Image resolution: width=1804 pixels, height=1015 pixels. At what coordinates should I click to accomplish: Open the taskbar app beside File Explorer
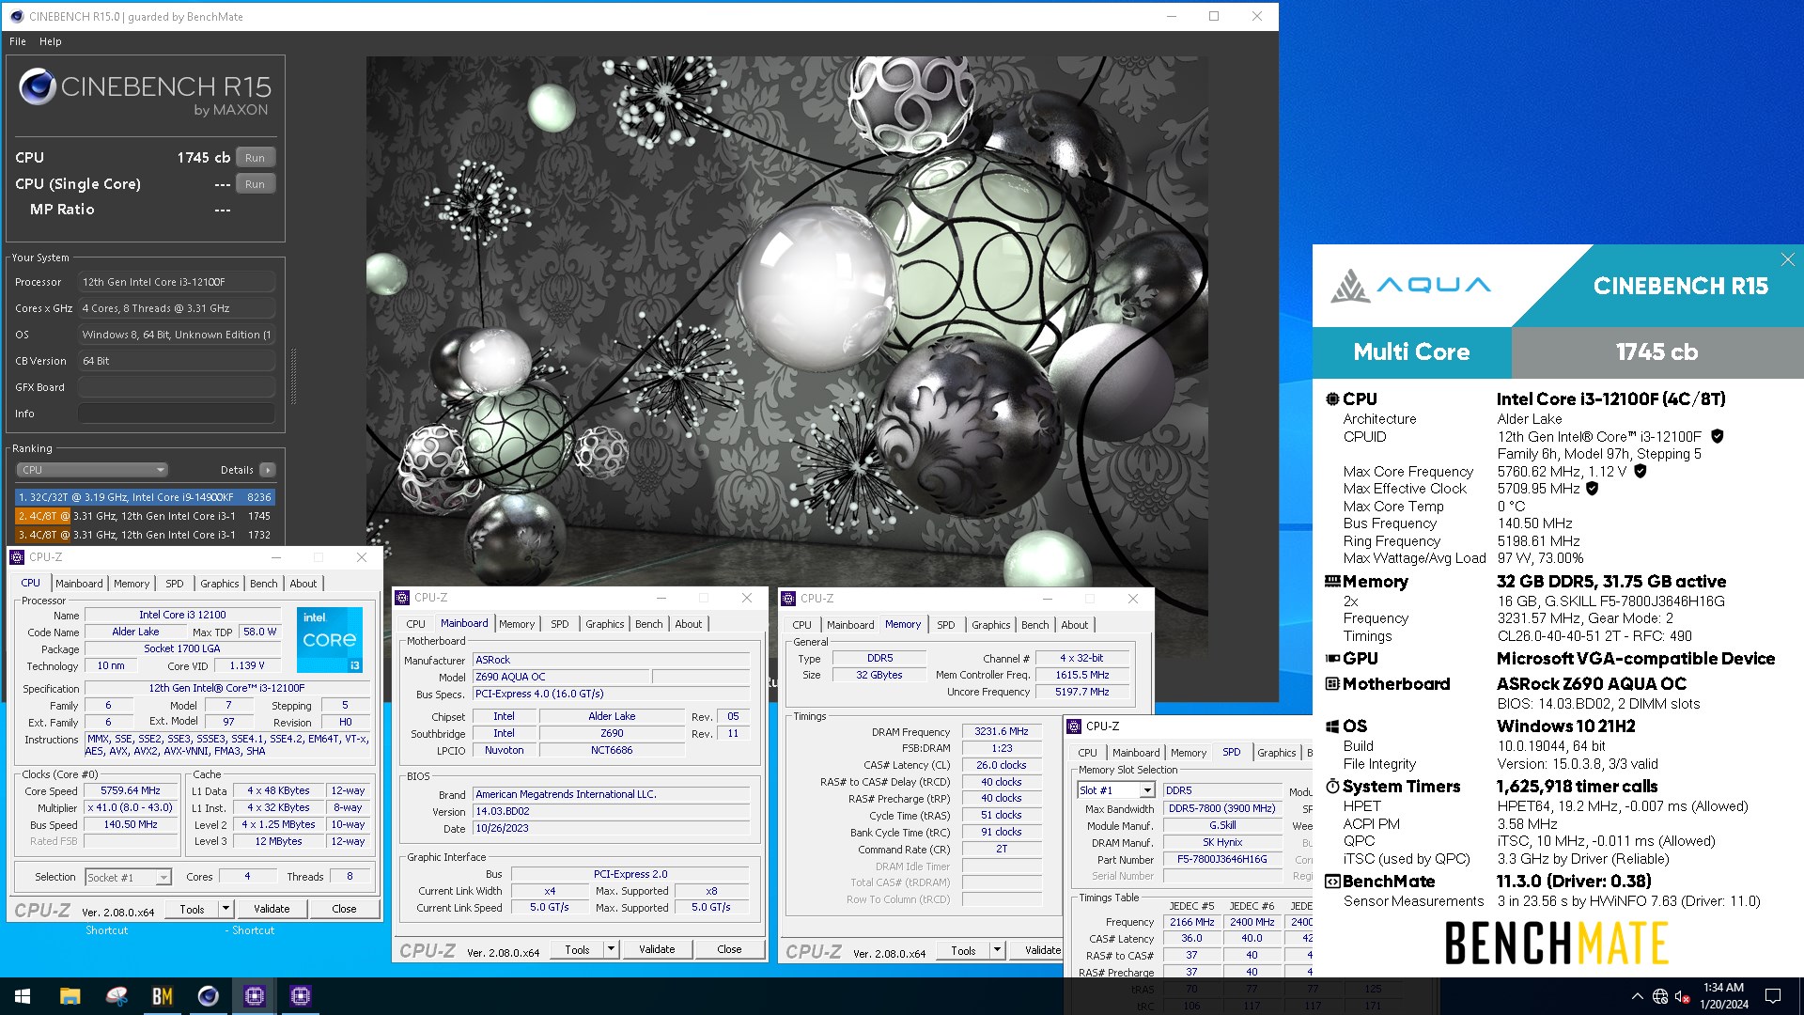pyautogui.click(x=116, y=996)
